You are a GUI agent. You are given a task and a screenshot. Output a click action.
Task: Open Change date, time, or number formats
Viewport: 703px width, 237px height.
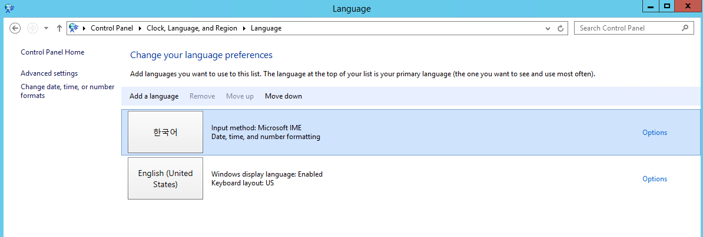(68, 91)
